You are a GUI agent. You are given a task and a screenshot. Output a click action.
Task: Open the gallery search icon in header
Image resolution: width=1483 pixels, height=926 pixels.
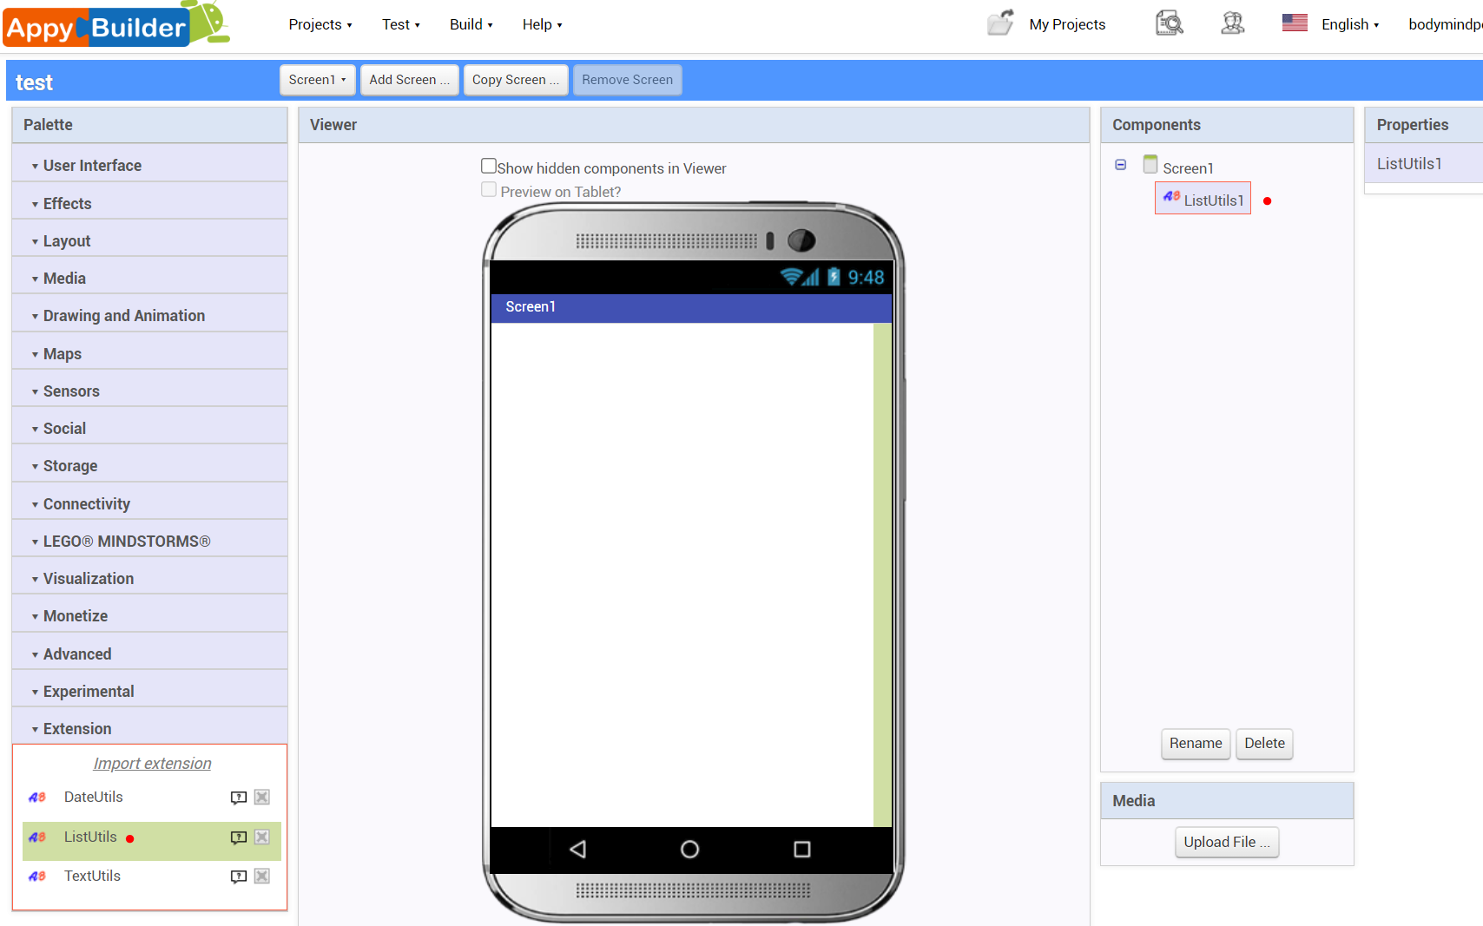pyautogui.click(x=1169, y=23)
